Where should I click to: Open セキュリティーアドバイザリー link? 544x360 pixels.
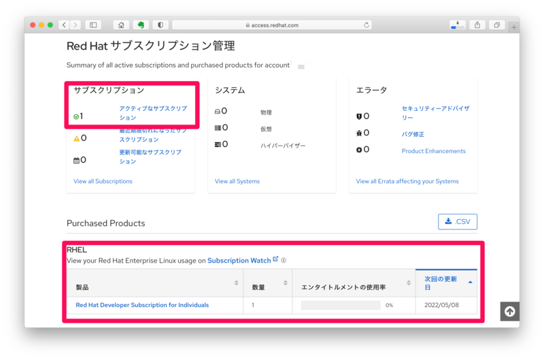(x=435, y=113)
